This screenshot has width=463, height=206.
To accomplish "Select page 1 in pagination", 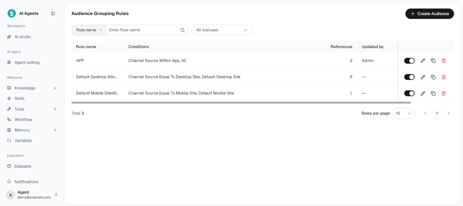I will [437, 113].
